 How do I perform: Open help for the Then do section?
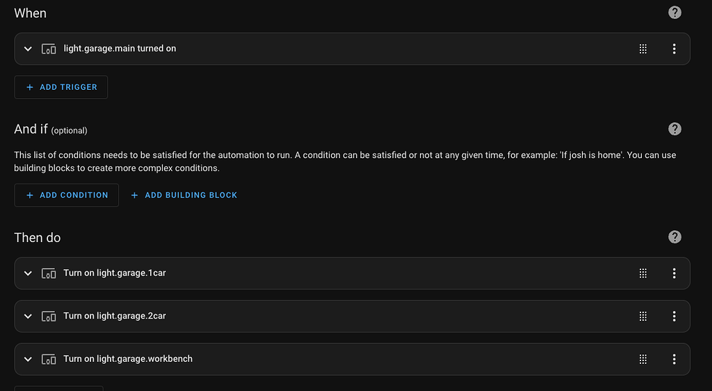[x=674, y=237]
